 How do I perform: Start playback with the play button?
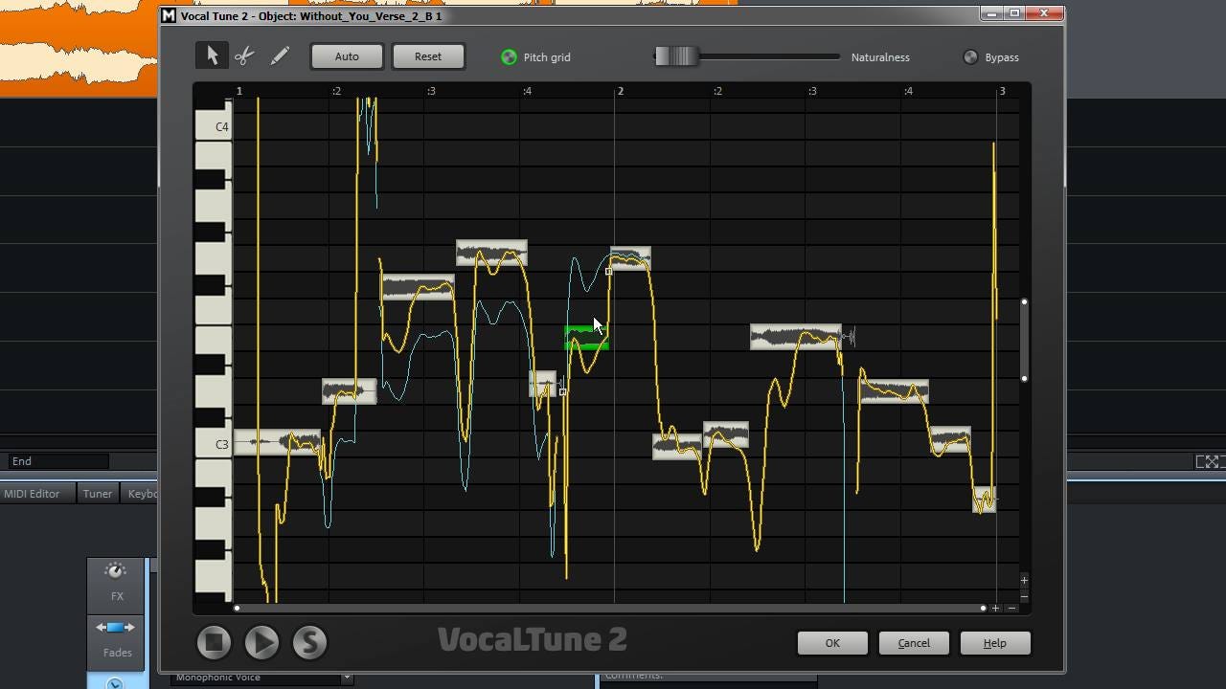pyautogui.click(x=261, y=642)
